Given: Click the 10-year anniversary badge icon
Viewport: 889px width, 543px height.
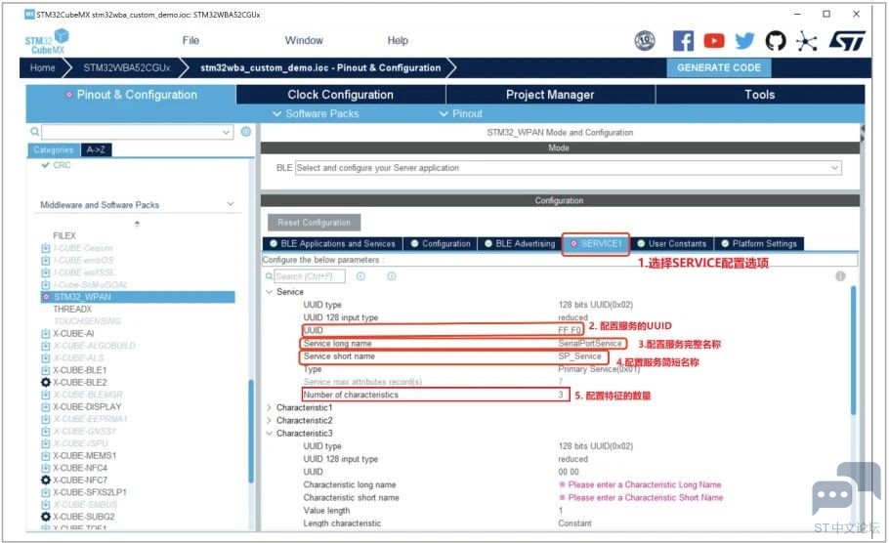Looking at the screenshot, I should point(644,41).
